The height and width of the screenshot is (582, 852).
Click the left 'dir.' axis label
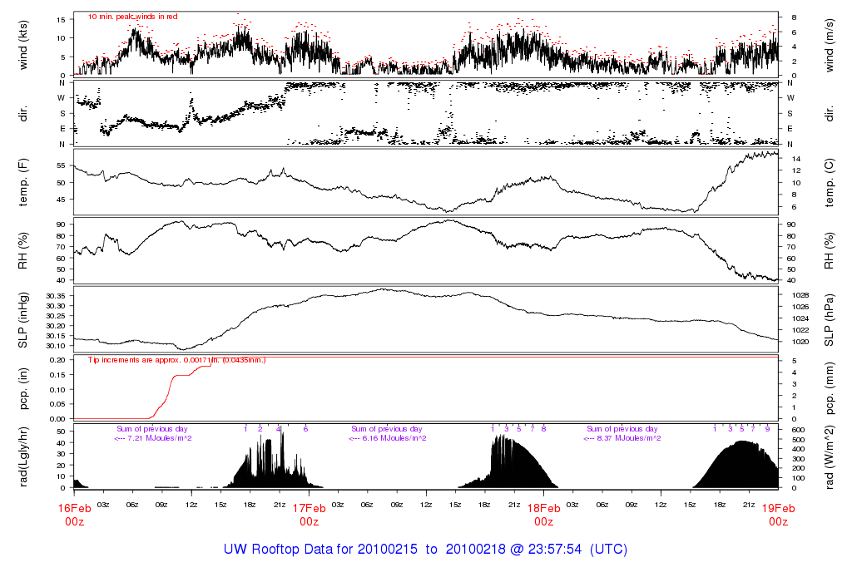point(22,114)
